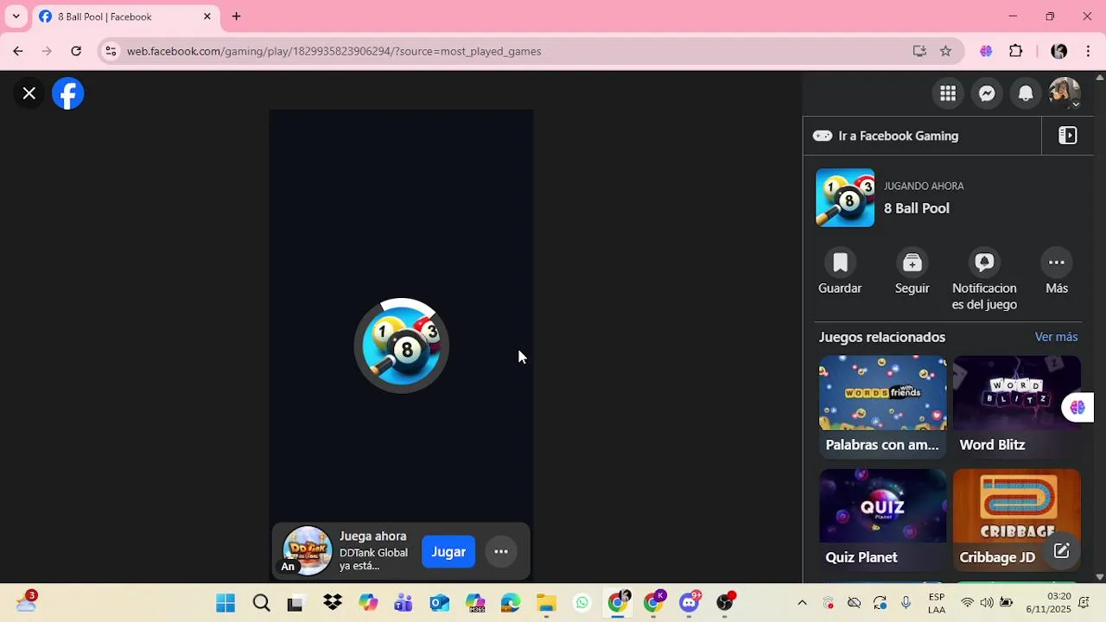Image resolution: width=1106 pixels, height=622 pixels.
Task: Click the 'Juega ahora' ad text
Action: pos(372,536)
